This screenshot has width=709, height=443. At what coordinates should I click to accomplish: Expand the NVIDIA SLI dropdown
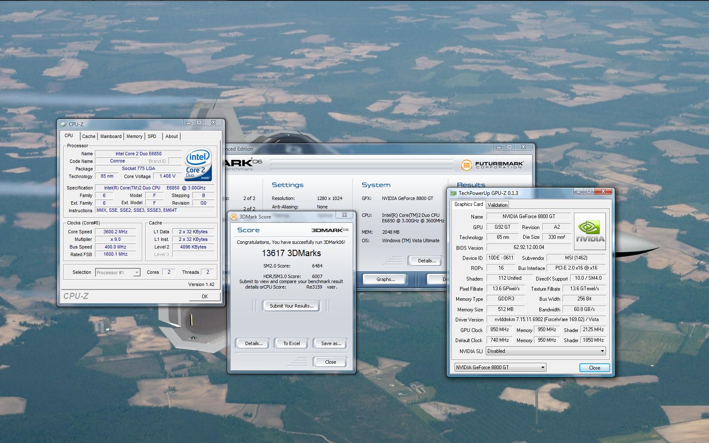pyautogui.click(x=546, y=351)
